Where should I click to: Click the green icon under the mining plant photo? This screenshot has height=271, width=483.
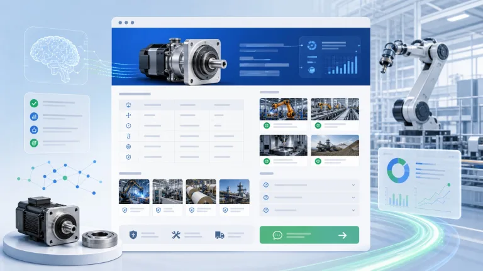pyautogui.click(x=318, y=161)
